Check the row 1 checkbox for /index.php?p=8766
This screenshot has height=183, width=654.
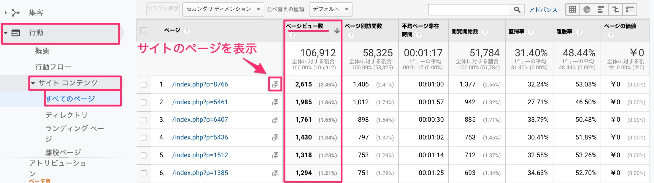144,85
